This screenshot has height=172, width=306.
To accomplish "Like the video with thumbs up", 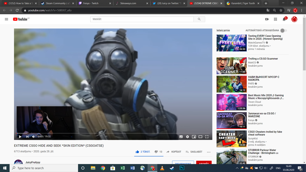I will click(143, 152).
